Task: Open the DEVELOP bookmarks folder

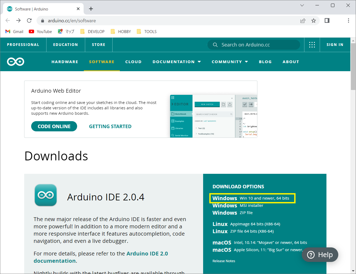Action: click(92, 32)
